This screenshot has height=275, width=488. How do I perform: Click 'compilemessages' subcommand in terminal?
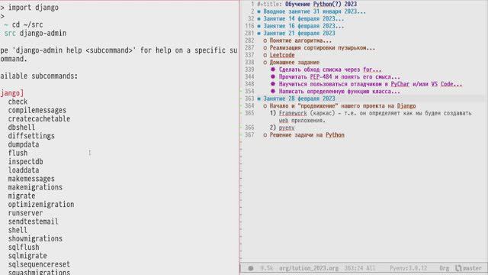click(37, 110)
